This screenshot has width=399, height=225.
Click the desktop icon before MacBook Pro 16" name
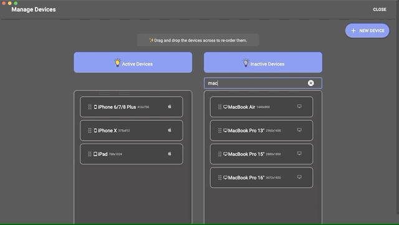226,178
